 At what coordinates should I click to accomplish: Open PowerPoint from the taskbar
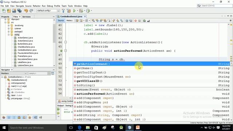[x=138, y=128]
